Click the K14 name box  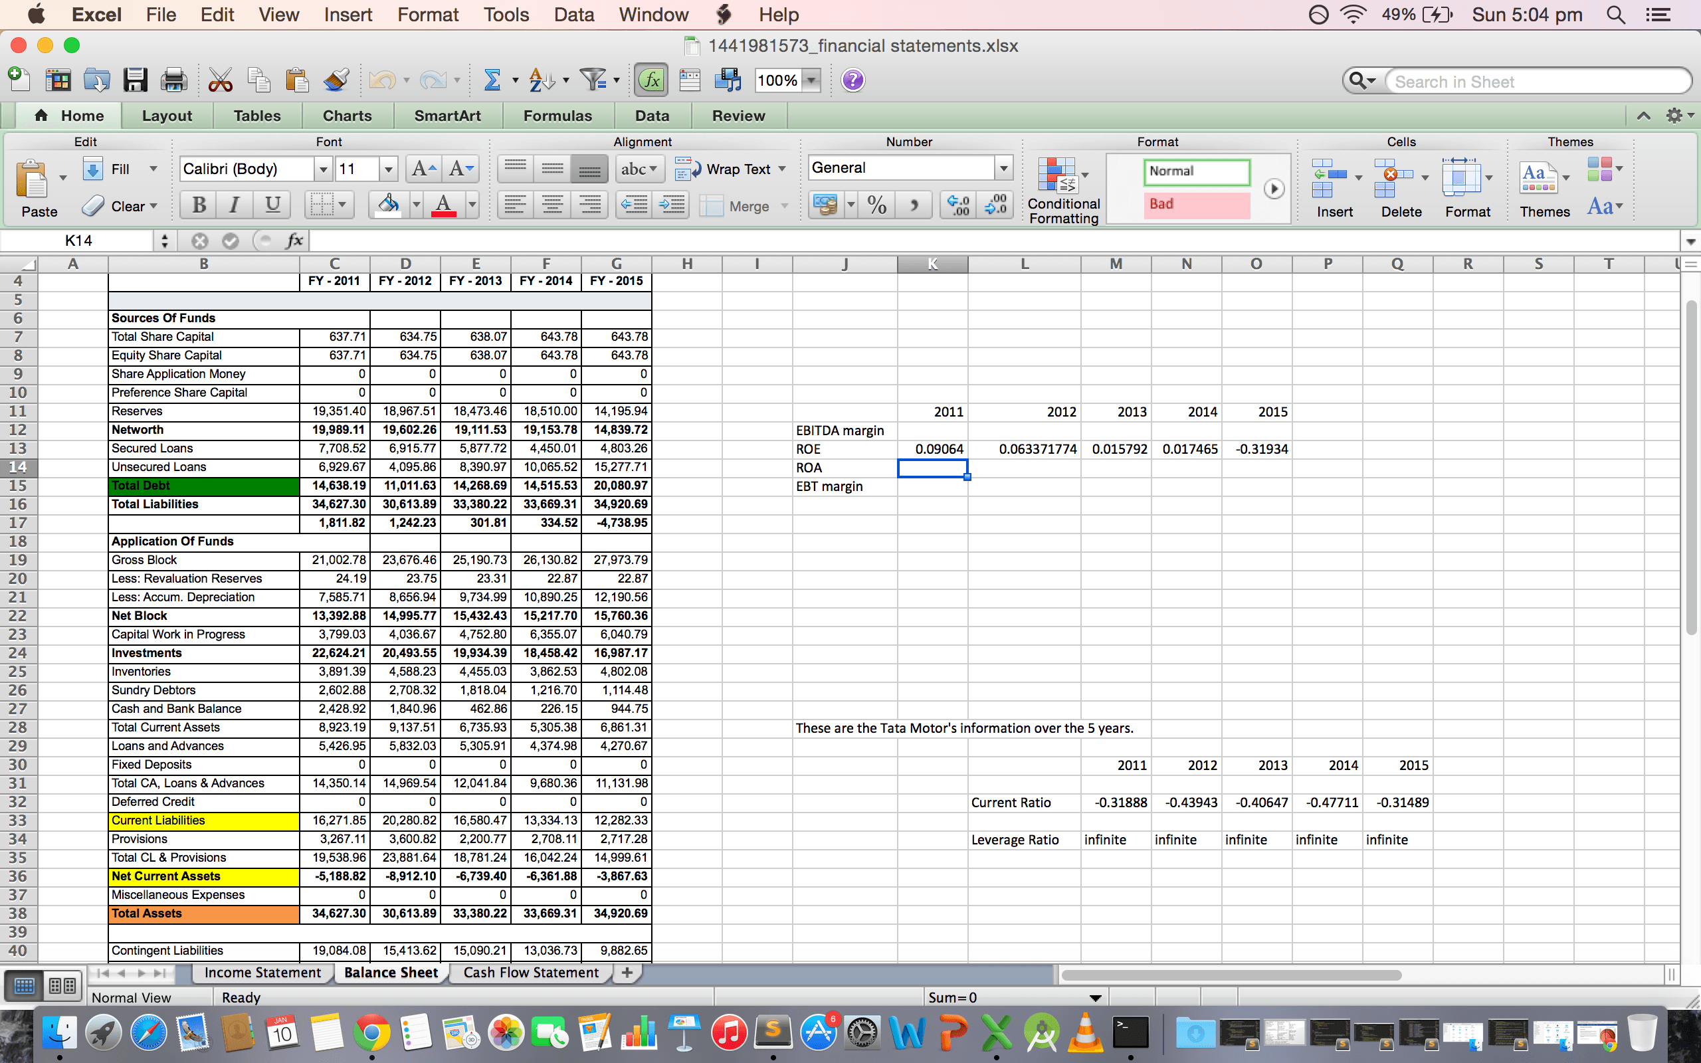pyautogui.click(x=77, y=241)
